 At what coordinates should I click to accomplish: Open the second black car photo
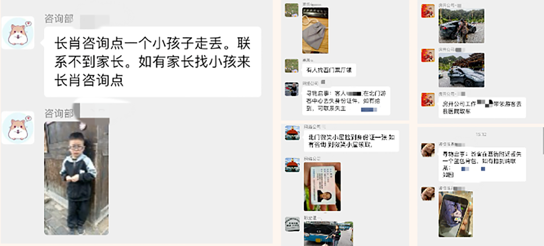(461, 70)
